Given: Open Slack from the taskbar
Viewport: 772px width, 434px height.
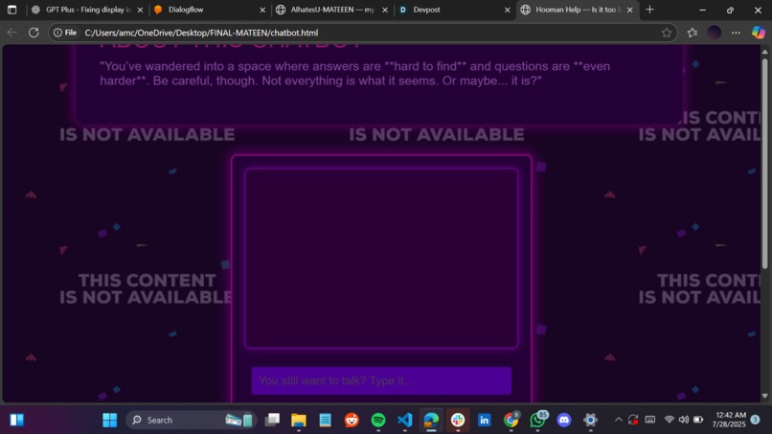Looking at the screenshot, I should pos(458,420).
